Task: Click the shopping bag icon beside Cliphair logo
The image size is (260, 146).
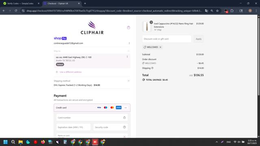Action: pyautogui.click(x=128, y=28)
